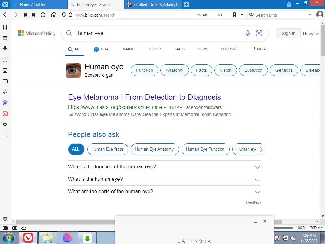325x244 pixels.
Task: Open sync status cloud icon
Action: tap(24, 228)
